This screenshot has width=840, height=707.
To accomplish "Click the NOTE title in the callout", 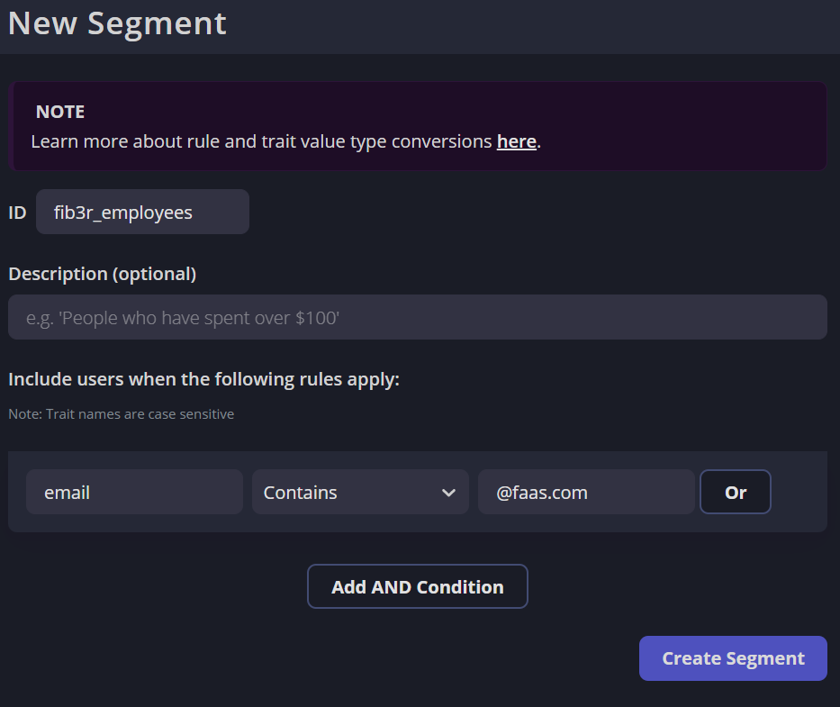I will tap(60, 112).
